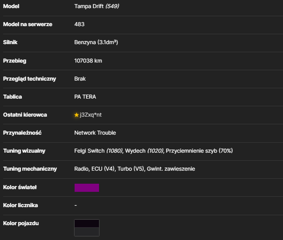This screenshot has height=240, width=283.
Task: Click the Przynależność row label
Action: tap(23, 133)
